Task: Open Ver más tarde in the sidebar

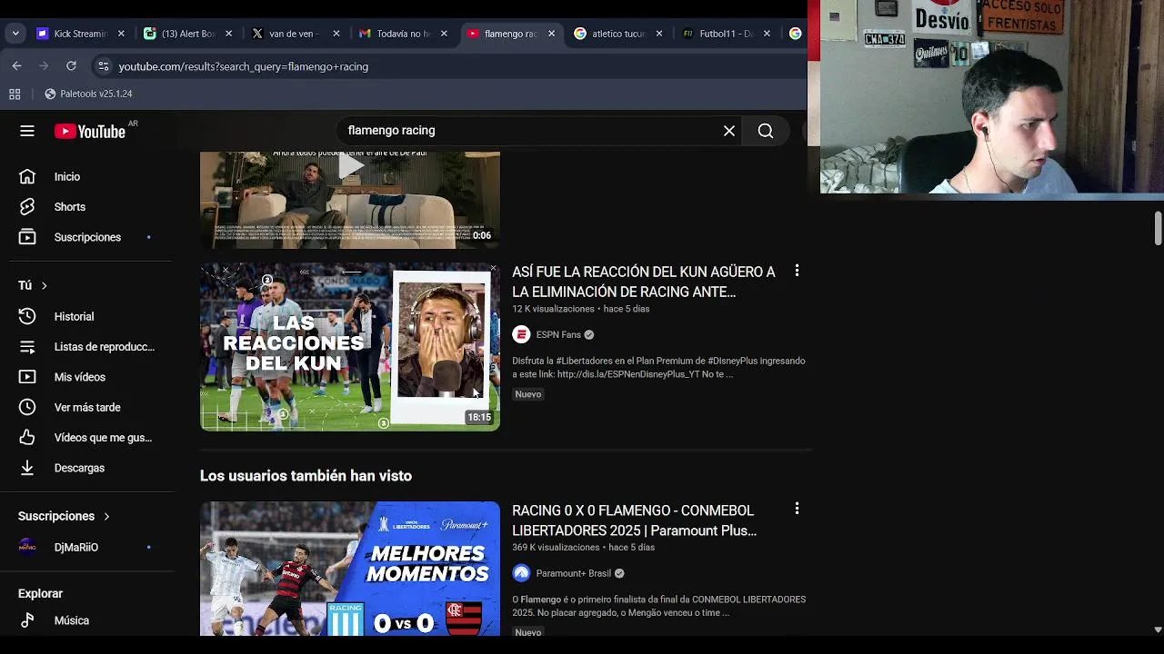Action: point(88,408)
